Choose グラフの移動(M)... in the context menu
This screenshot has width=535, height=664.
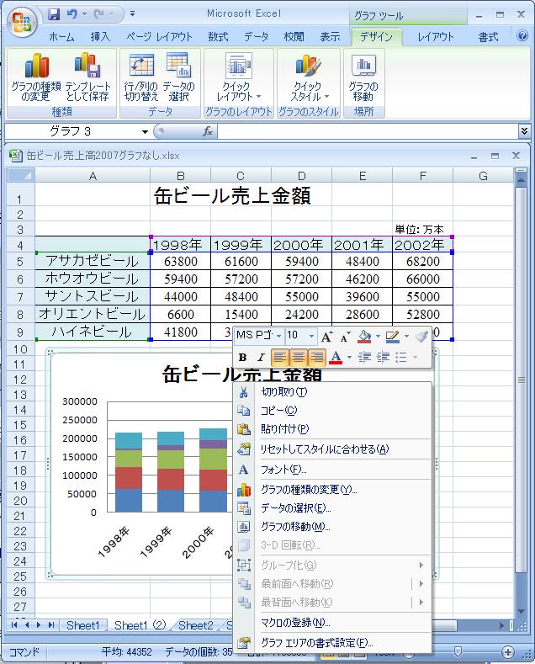click(x=331, y=526)
